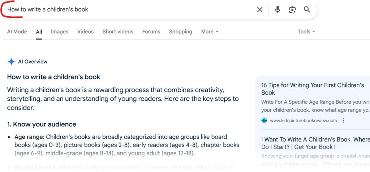Switch to the Forums tab

151,32
